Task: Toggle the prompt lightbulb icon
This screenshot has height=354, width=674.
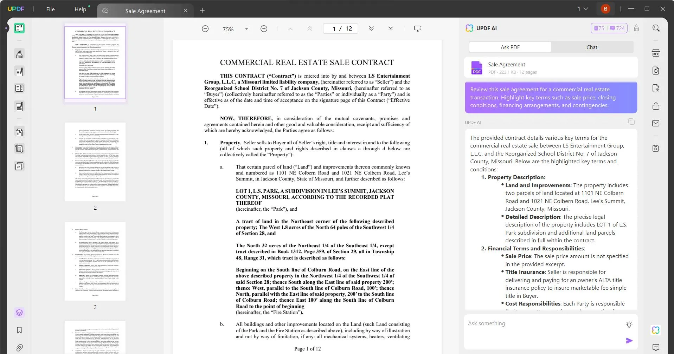Action: click(629, 325)
